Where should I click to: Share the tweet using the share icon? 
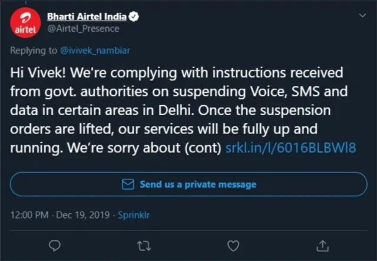pyautogui.click(x=323, y=244)
